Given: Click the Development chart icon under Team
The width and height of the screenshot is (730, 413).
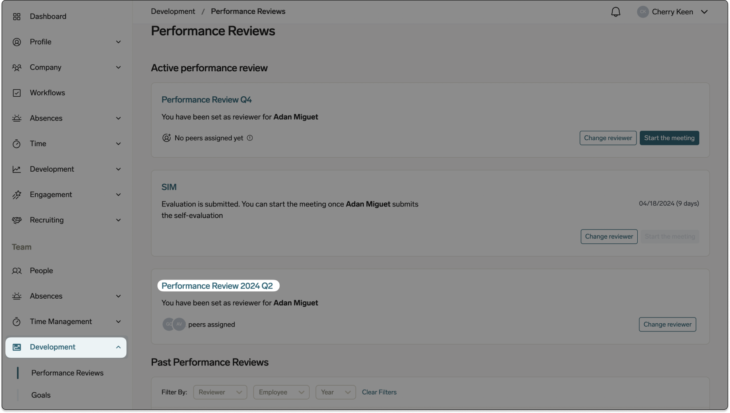Looking at the screenshot, I should point(17,347).
